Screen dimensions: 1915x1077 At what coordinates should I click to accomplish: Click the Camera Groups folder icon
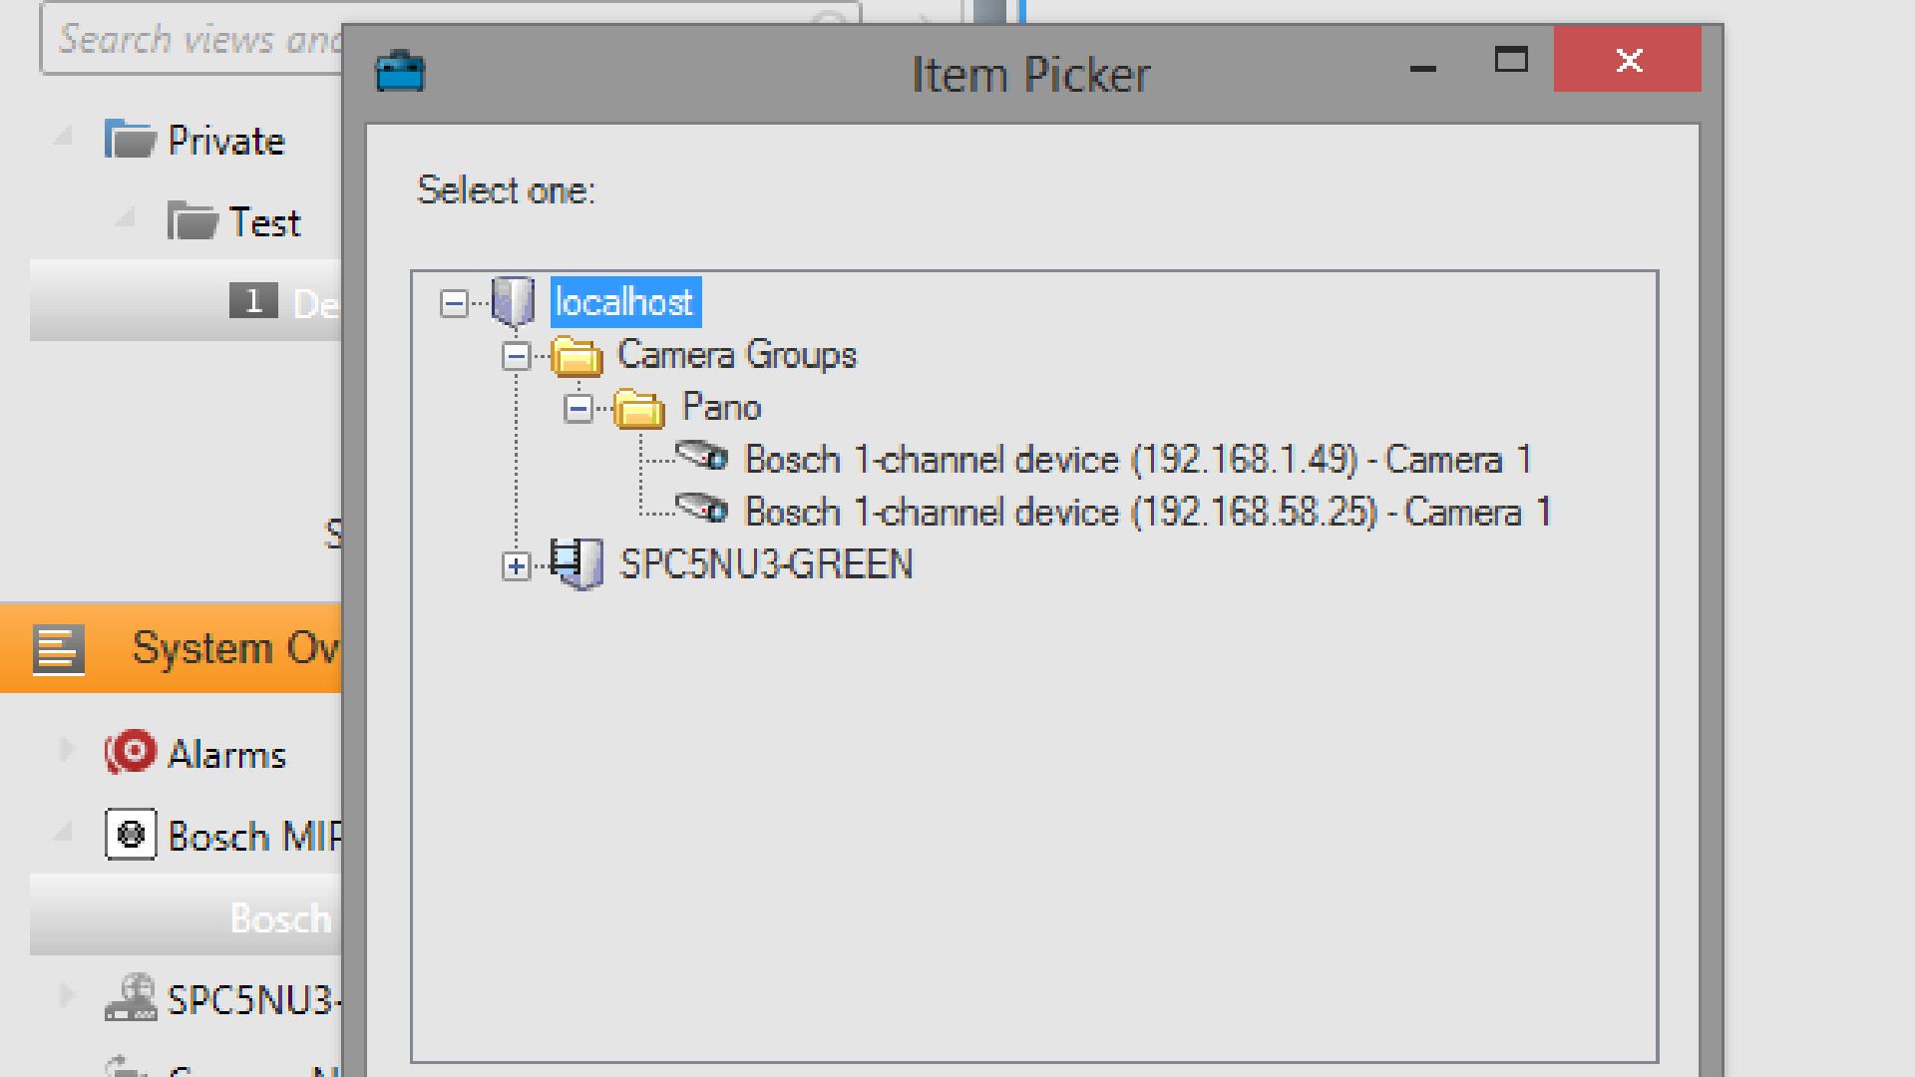point(577,357)
